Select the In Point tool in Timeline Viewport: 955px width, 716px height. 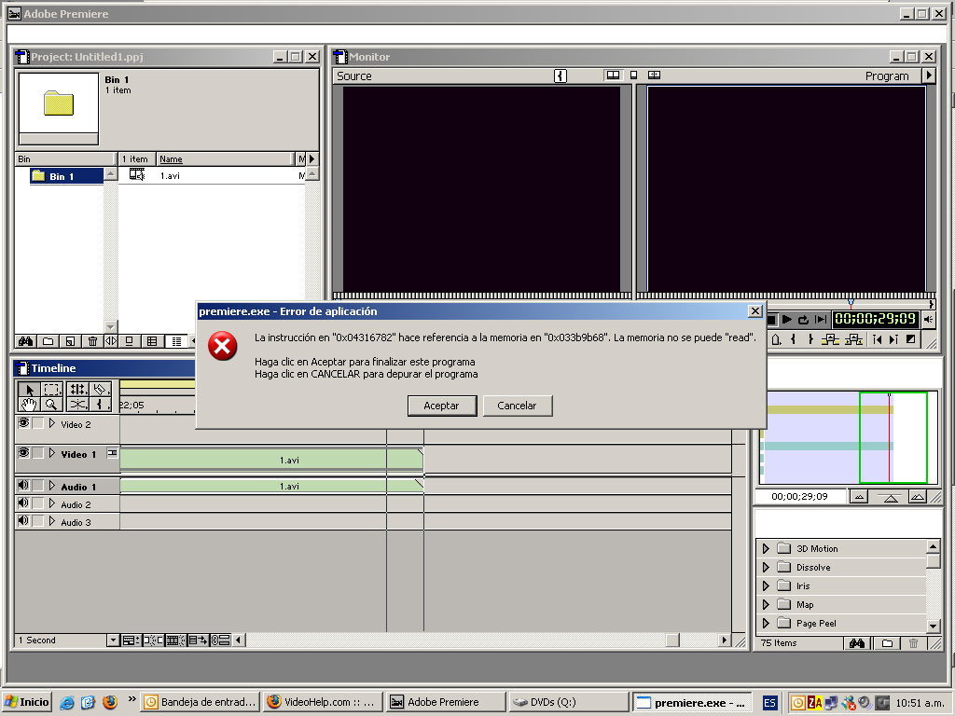pos(101,404)
